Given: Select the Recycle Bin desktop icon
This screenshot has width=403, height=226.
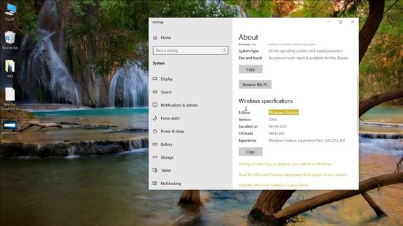Looking at the screenshot, I should [x=10, y=40].
